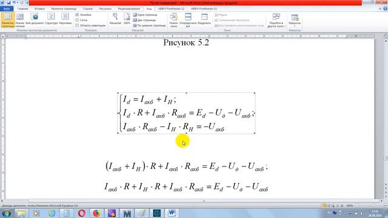The image size is (388, 218).
Task: Open ABBYY FineReader 12 tab
Action: coord(171,8)
